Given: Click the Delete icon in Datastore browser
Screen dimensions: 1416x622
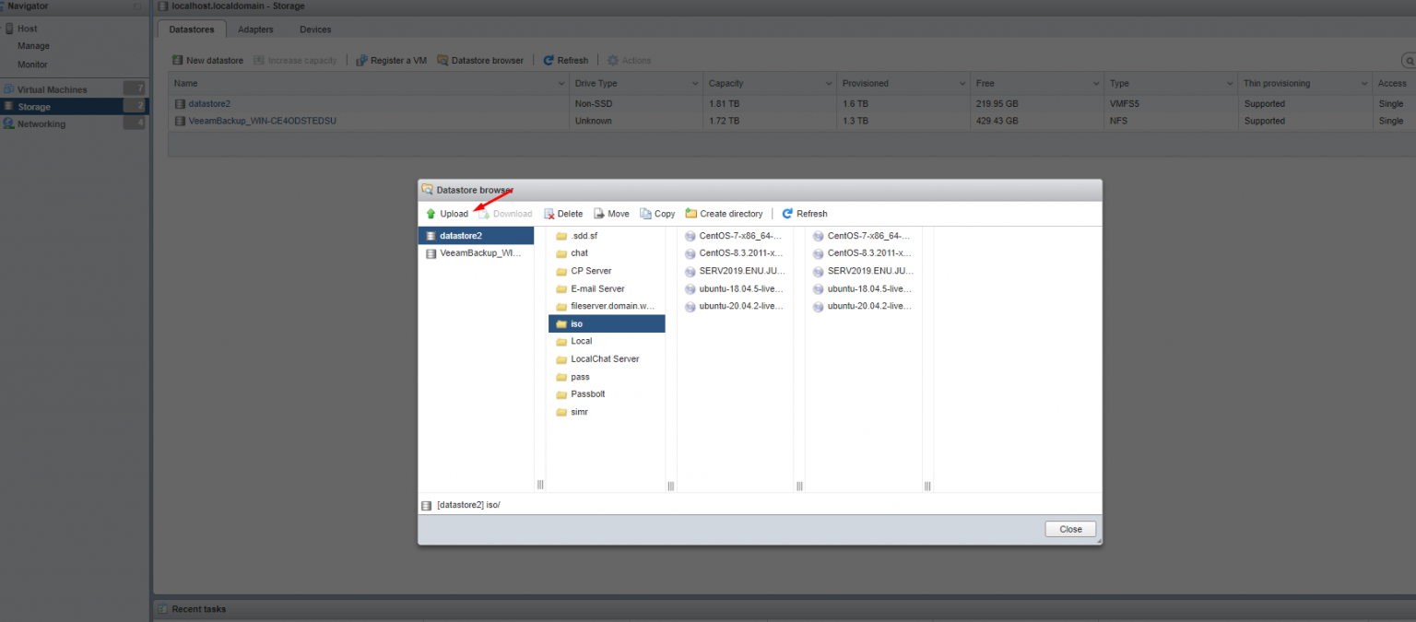Looking at the screenshot, I should [x=550, y=213].
